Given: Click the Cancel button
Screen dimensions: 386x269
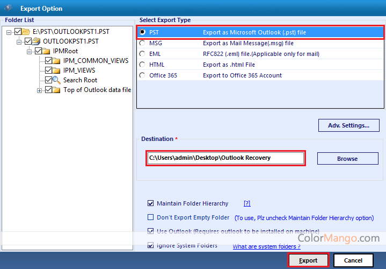Looking at the screenshot, I should (x=353, y=260).
